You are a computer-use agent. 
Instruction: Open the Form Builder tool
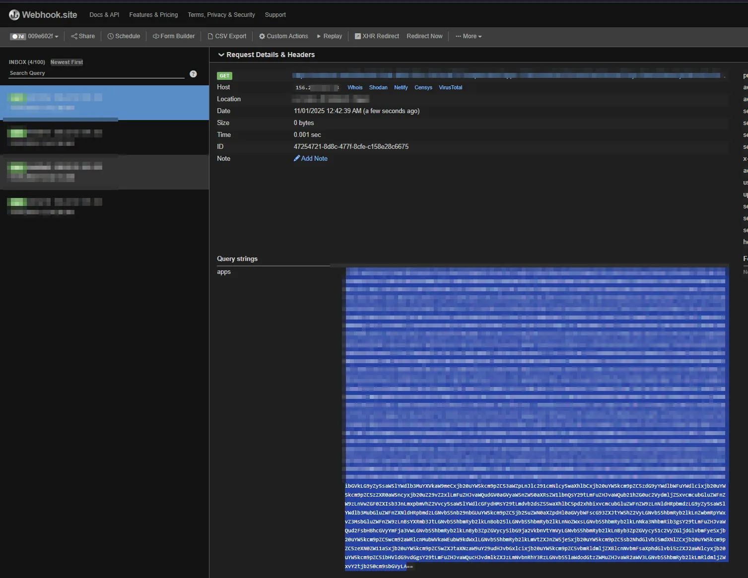point(174,36)
